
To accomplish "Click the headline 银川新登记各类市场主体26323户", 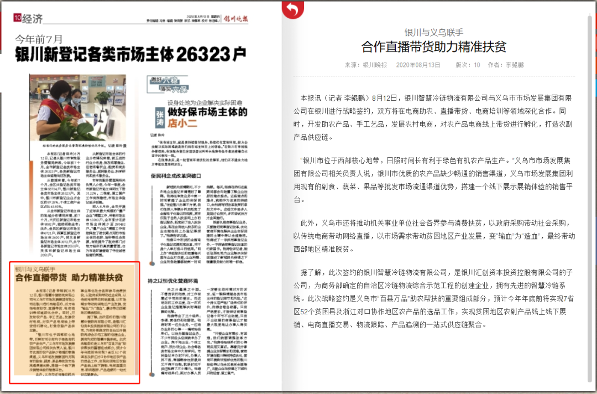I will [x=130, y=54].
